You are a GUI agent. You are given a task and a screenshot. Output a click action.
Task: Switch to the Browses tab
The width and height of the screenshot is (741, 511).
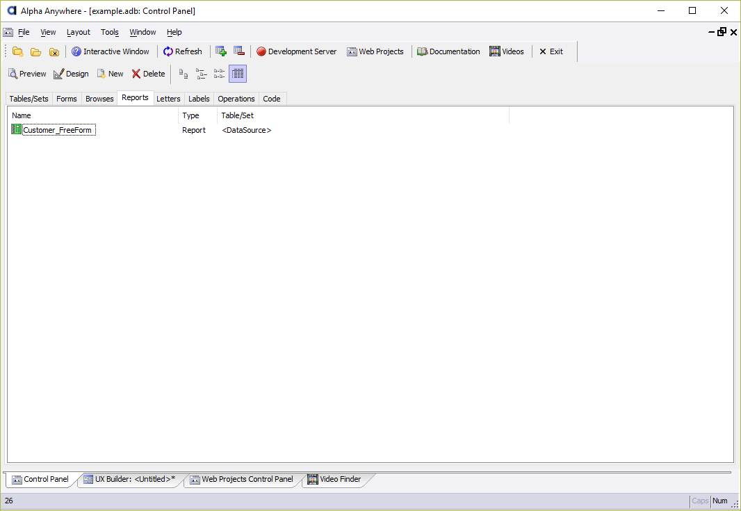[x=99, y=98]
